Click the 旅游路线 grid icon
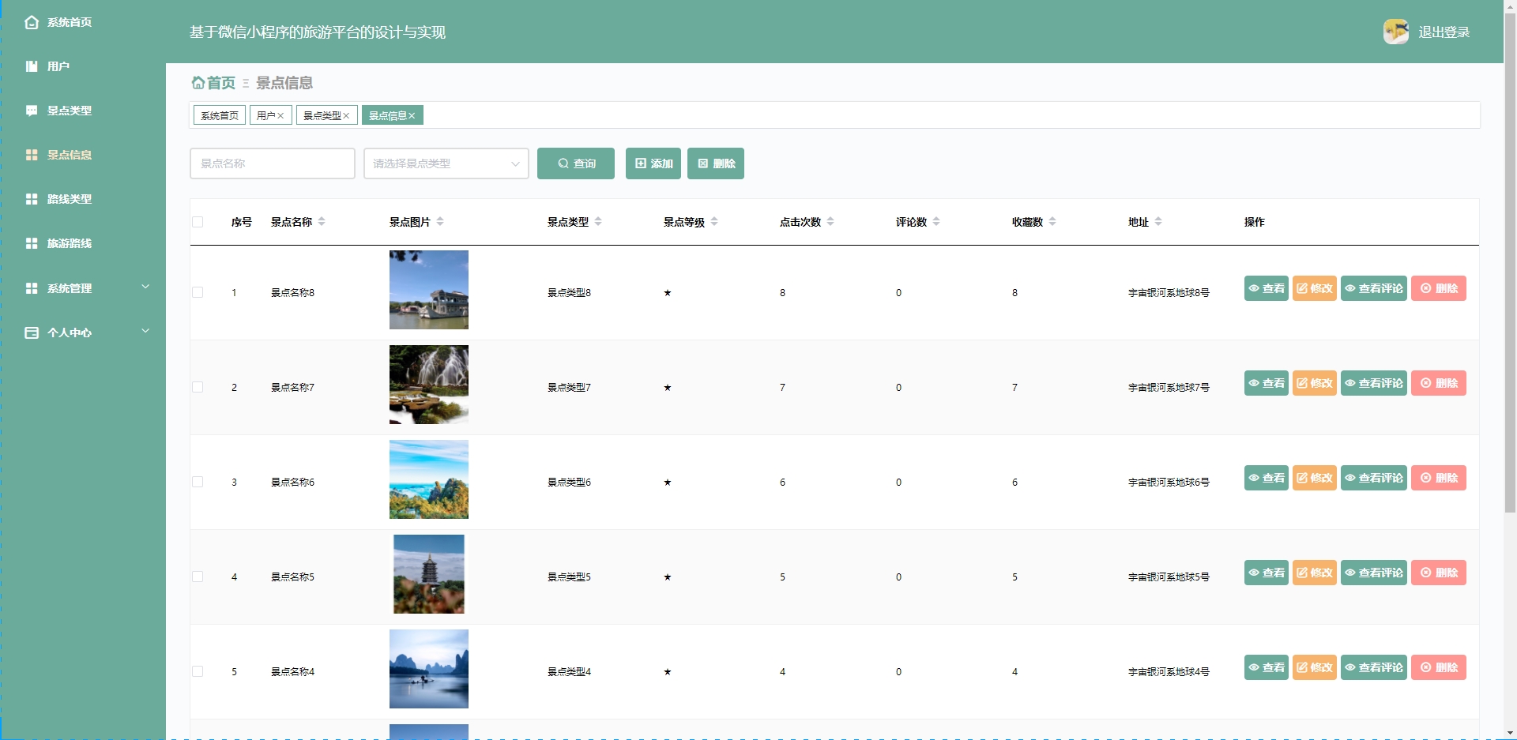Image resolution: width=1517 pixels, height=740 pixels. (32, 243)
